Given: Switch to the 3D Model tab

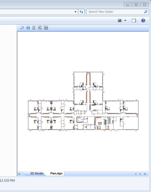Looking at the screenshot, I should point(37,173).
